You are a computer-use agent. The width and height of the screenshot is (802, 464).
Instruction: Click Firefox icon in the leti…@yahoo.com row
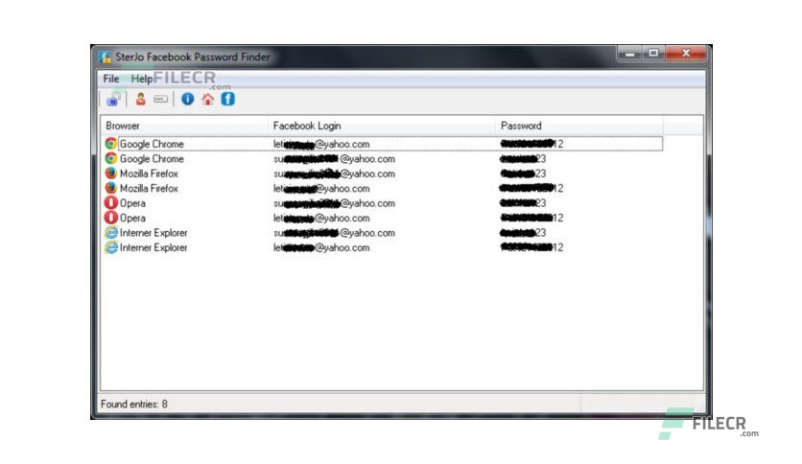pos(111,188)
